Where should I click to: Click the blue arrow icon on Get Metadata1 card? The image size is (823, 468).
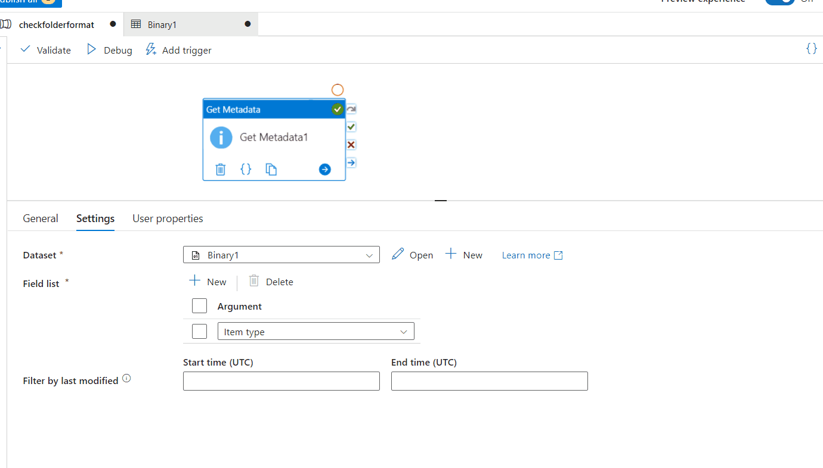(325, 169)
